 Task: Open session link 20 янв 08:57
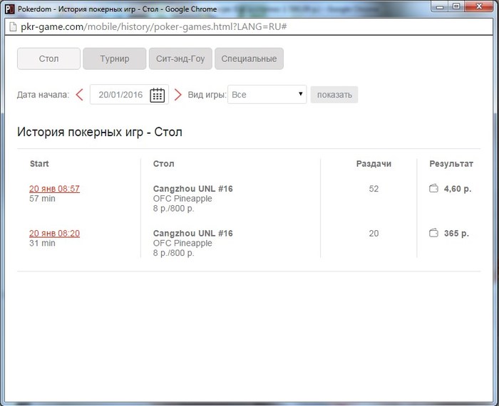pos(54,189)
